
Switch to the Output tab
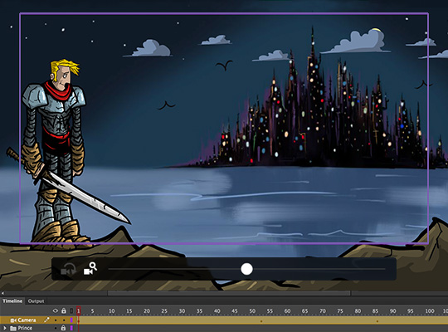tap(36, 300)
